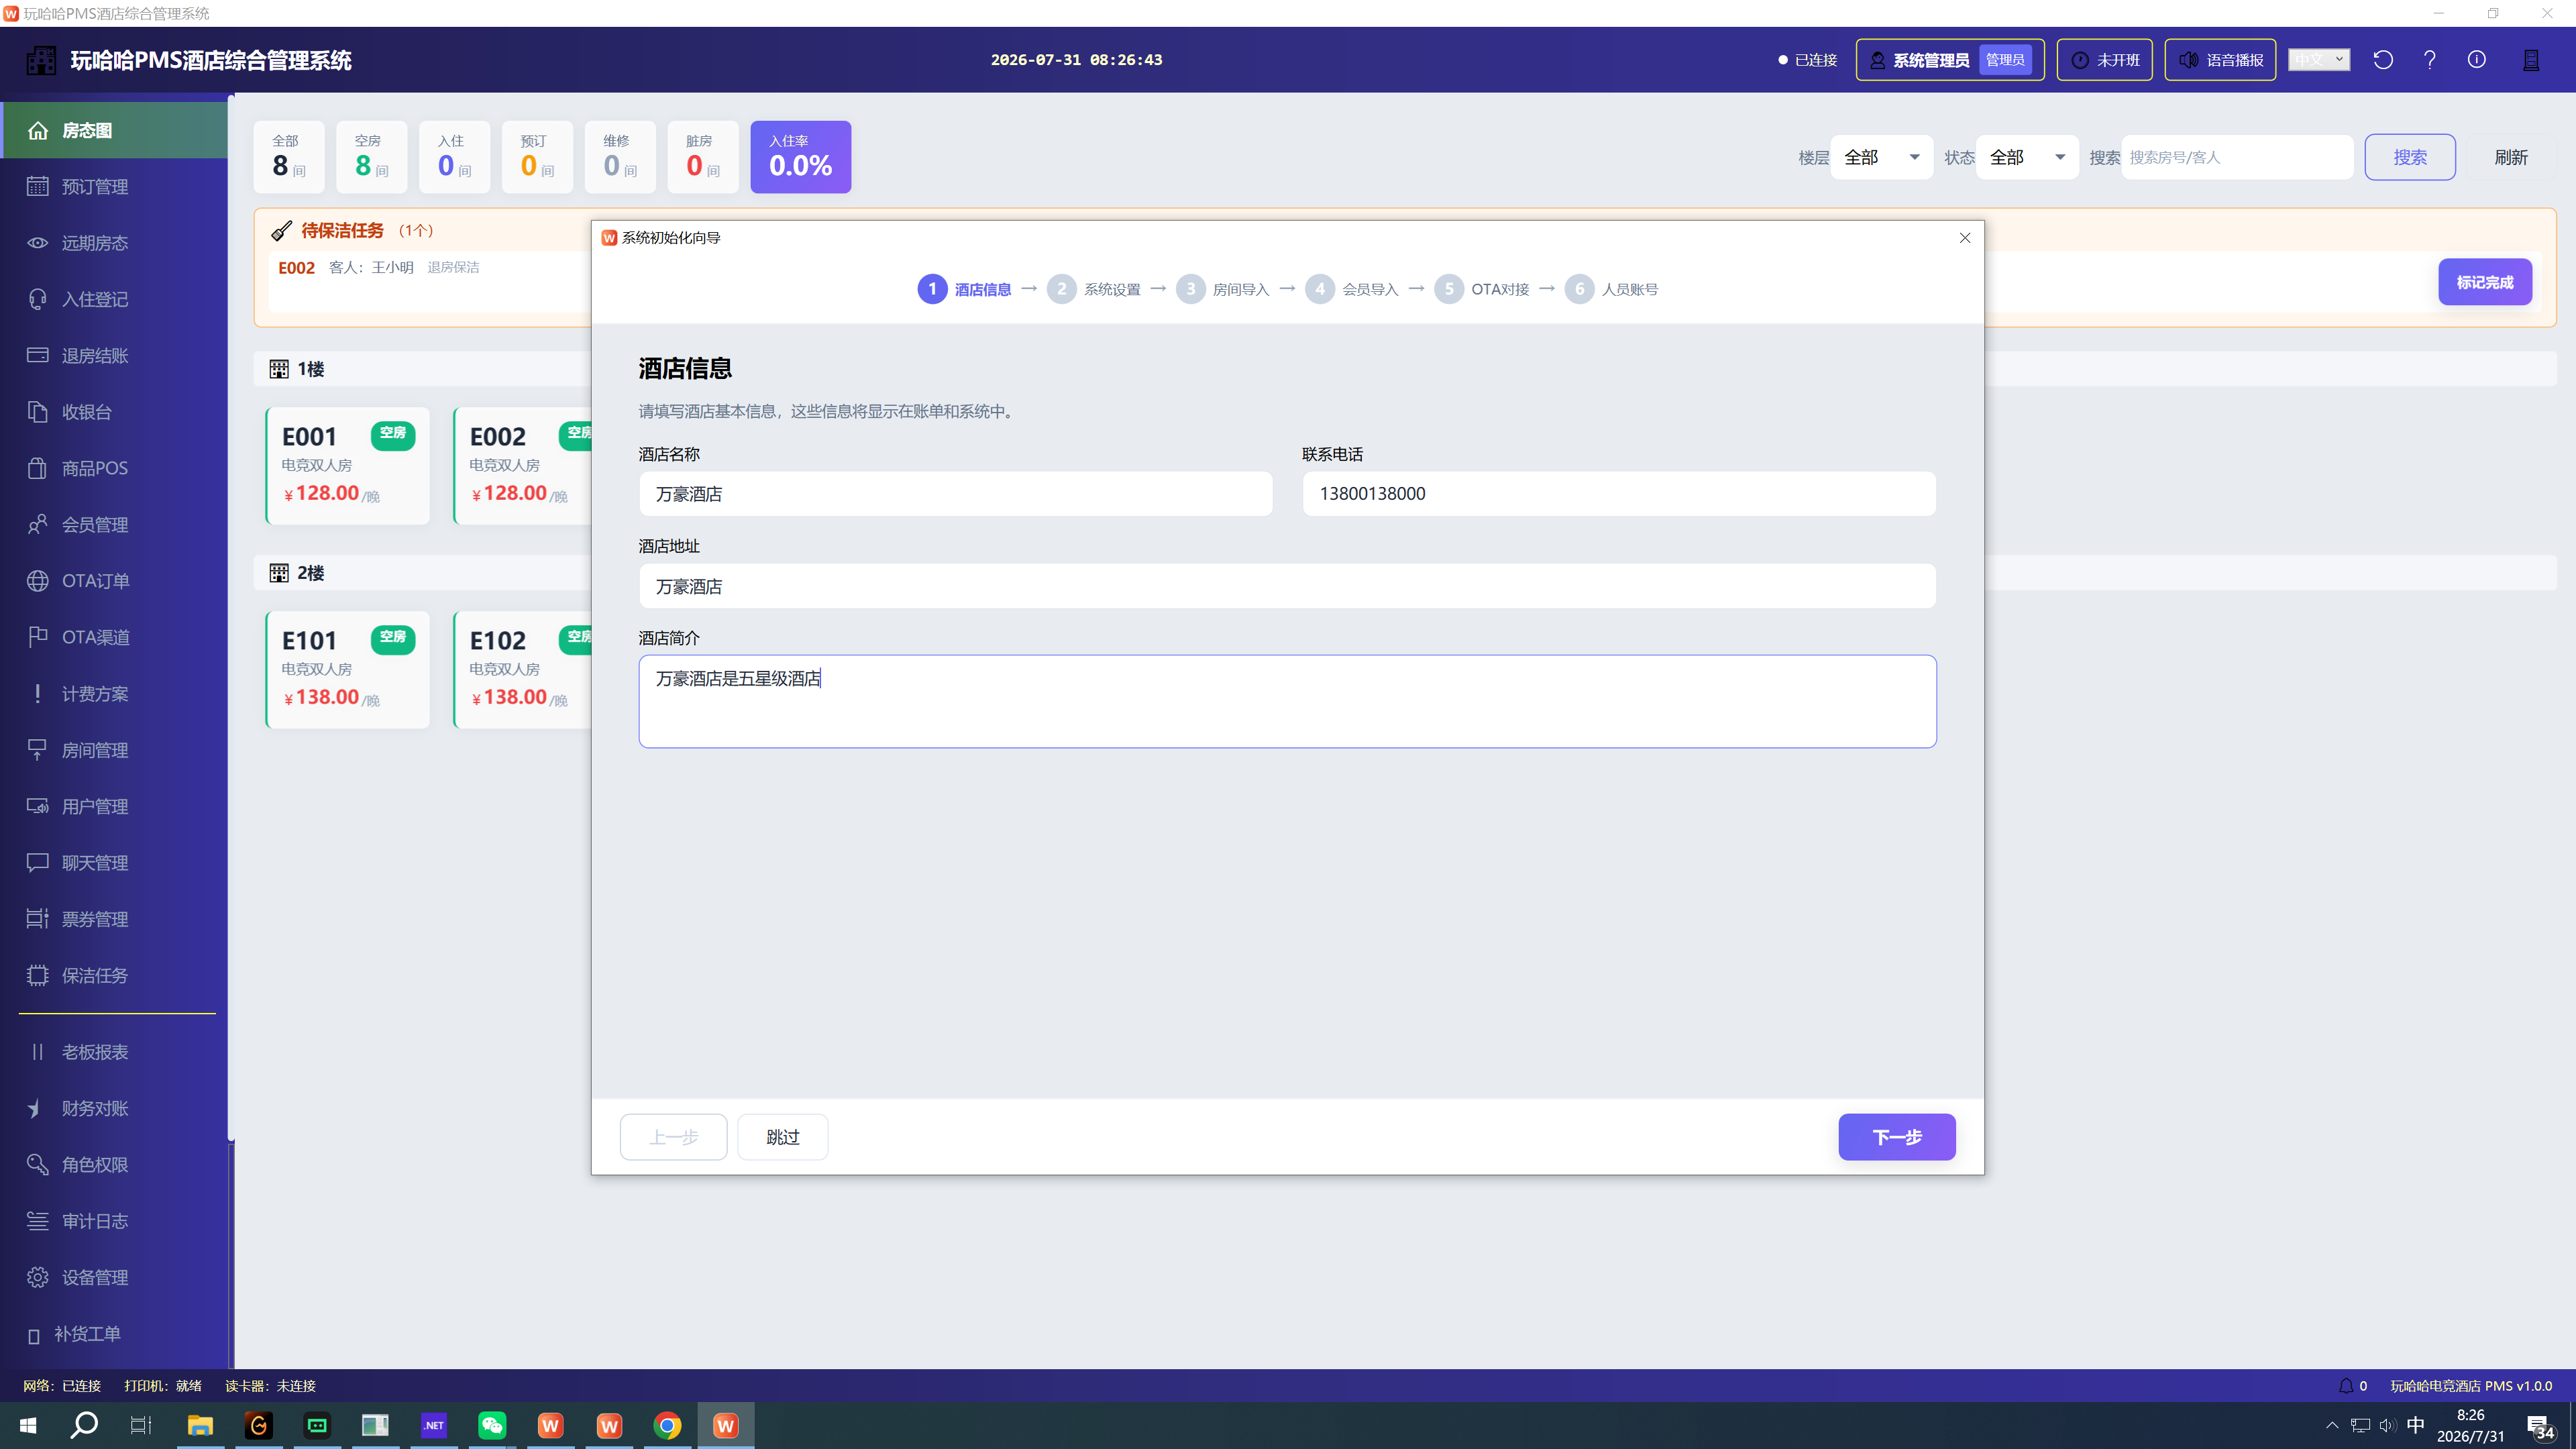Click the 搜索 button
The image size is (2576, 1449).
pyautogui.click(x=2410, y=157)
